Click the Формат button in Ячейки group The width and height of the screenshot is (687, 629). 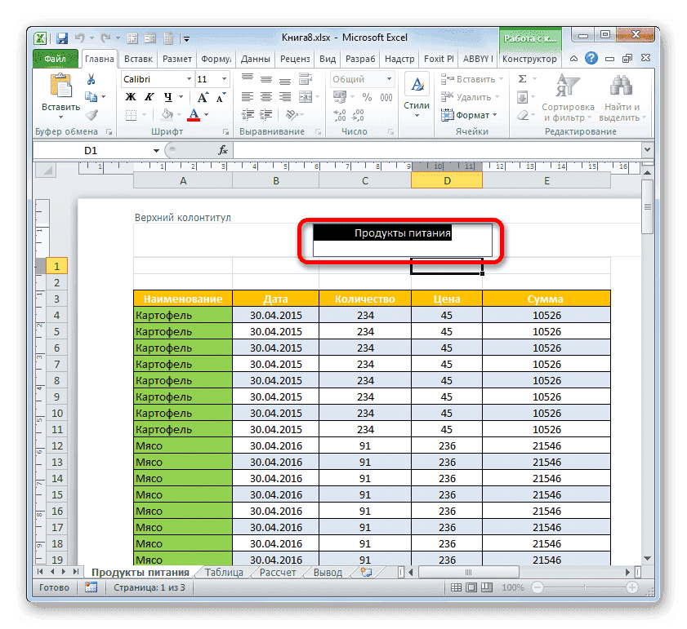(468, 114)
